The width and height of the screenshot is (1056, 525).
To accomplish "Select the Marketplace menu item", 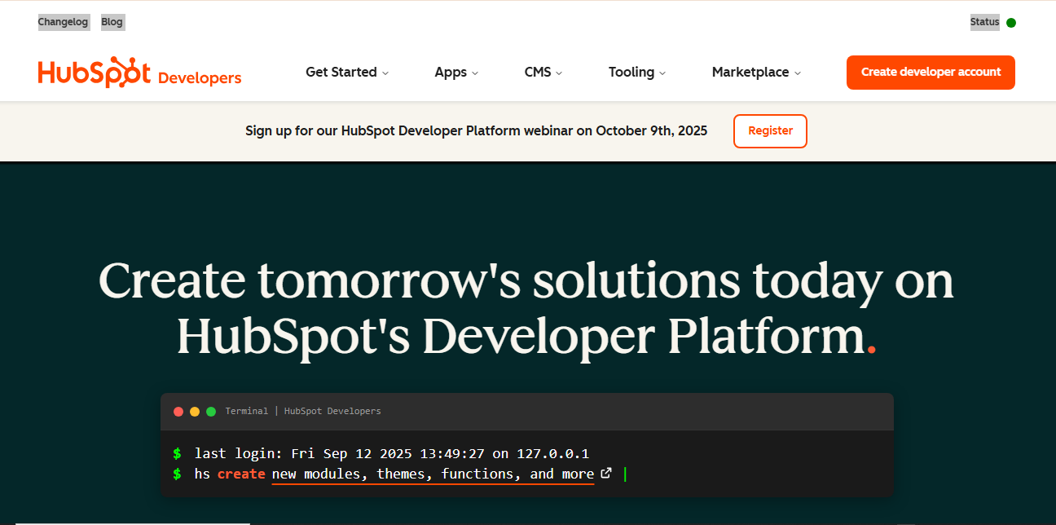I will [x=756, y=73].
